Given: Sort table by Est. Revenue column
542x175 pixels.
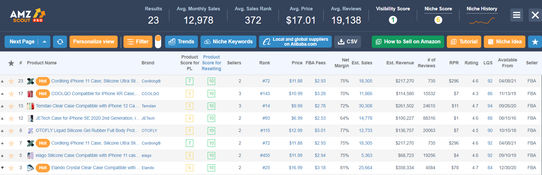Looking at the screenshot, I should point(400,63).
